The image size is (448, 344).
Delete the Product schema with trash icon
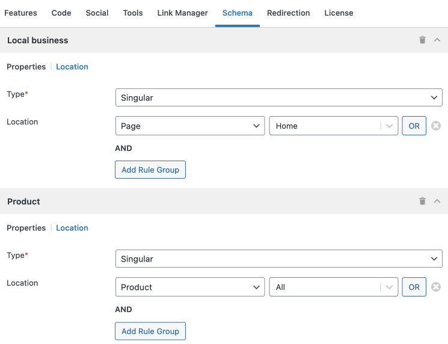coord(422,201)
